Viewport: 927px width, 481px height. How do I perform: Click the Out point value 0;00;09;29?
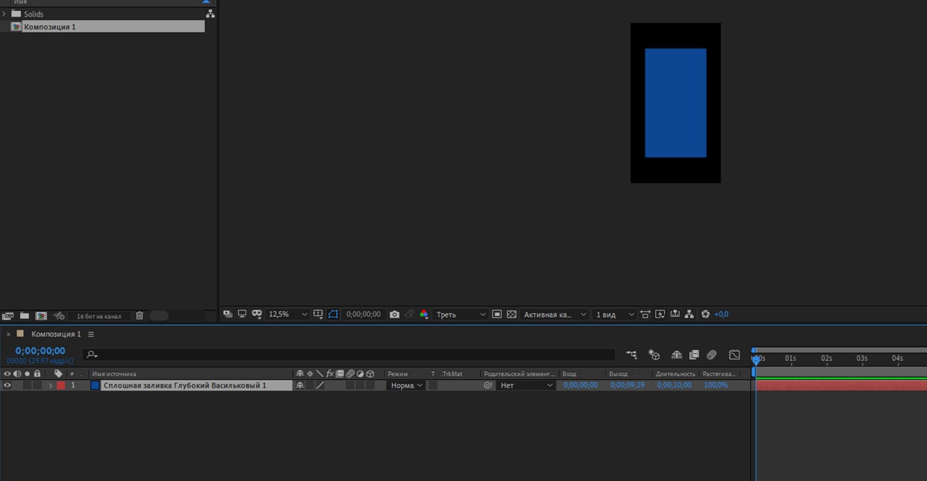click(x=627, y=386)
